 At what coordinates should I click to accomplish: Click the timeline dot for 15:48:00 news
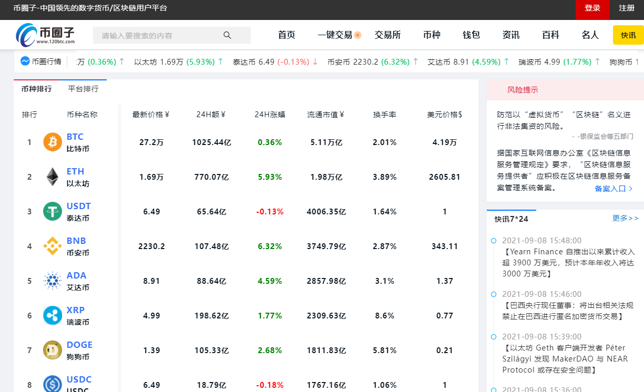493,241
